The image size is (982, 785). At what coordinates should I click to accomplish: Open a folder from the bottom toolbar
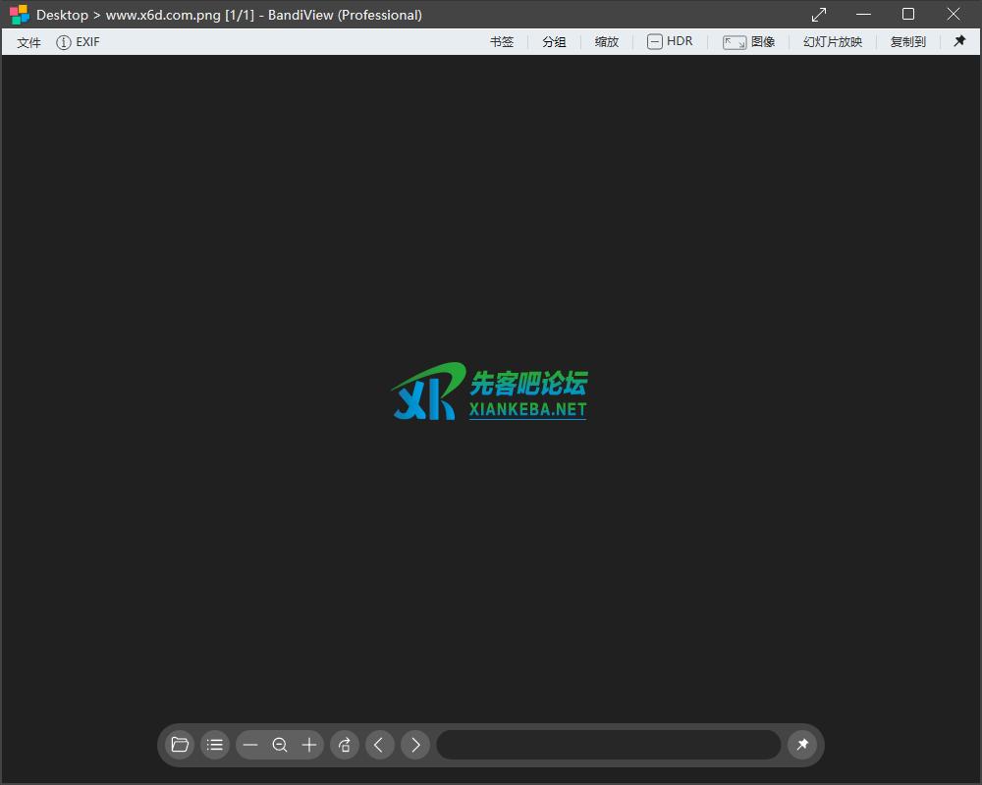point(180,745)
